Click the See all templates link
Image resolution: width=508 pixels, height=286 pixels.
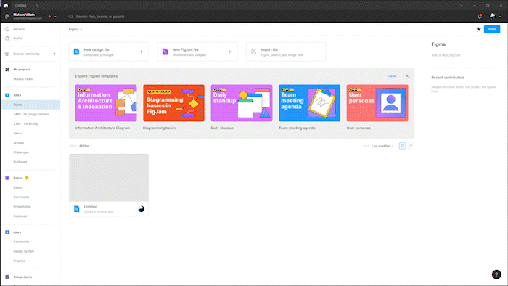tap(392, 76)
